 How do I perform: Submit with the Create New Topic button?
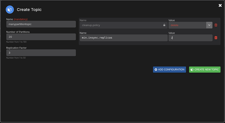click(x=205, y=70)
